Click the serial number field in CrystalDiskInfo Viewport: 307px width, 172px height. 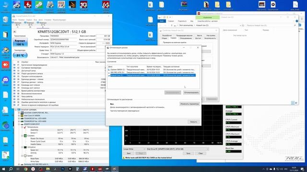pyautogui.click(x=63, y=40)
